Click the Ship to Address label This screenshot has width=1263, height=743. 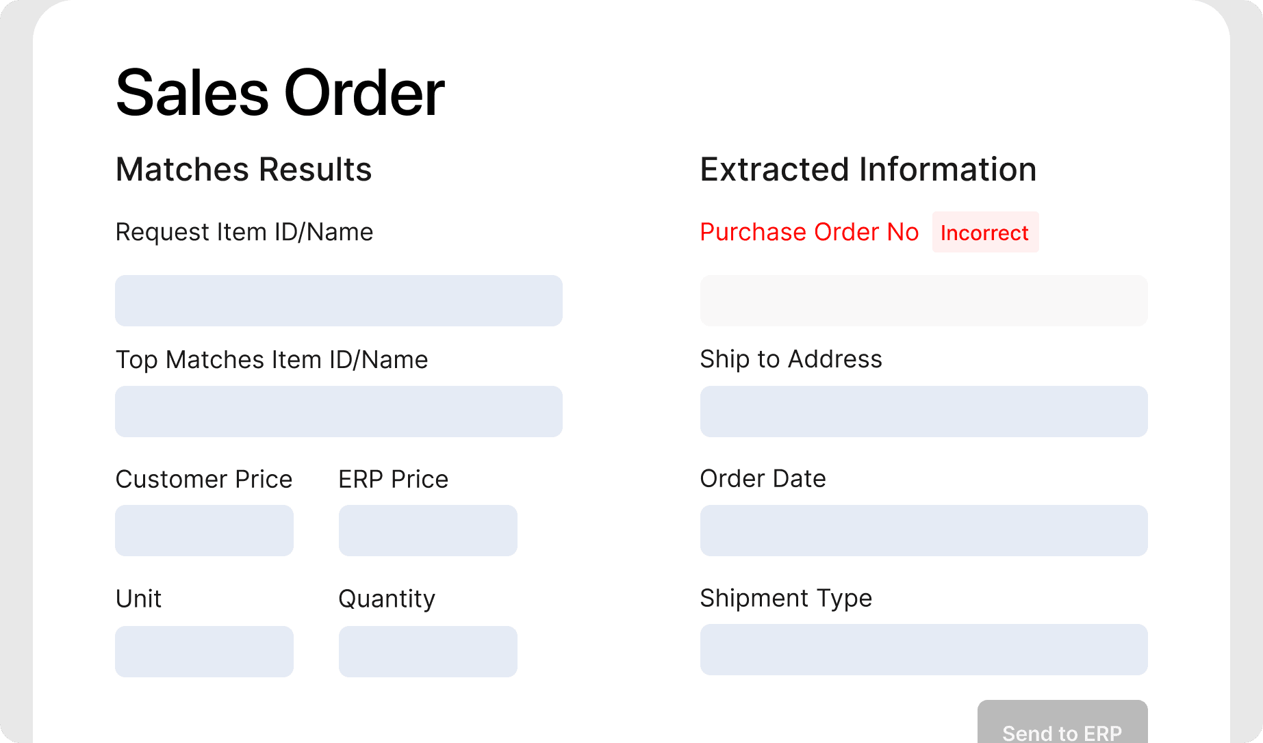pos(791,359)
